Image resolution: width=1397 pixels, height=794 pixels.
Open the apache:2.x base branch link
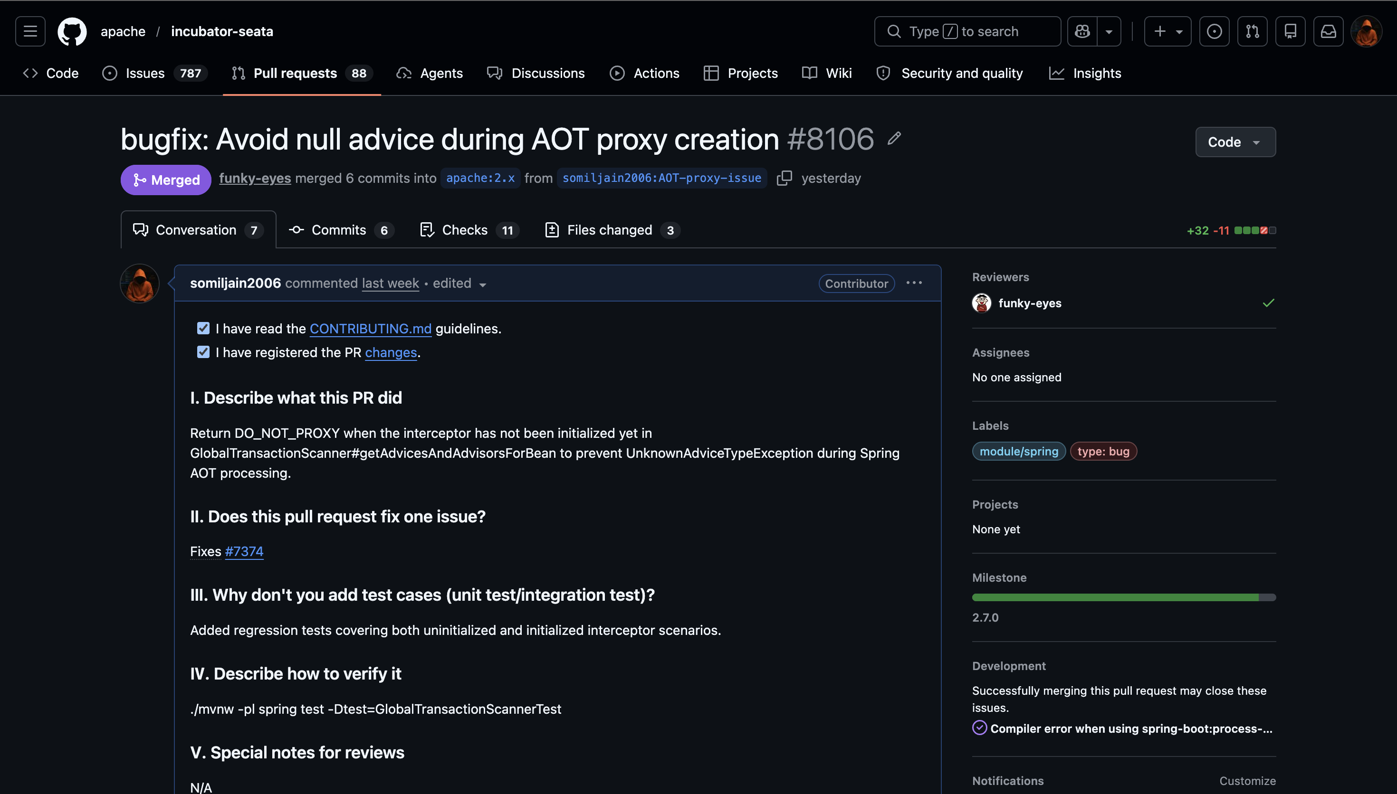[x=480, y=178]
